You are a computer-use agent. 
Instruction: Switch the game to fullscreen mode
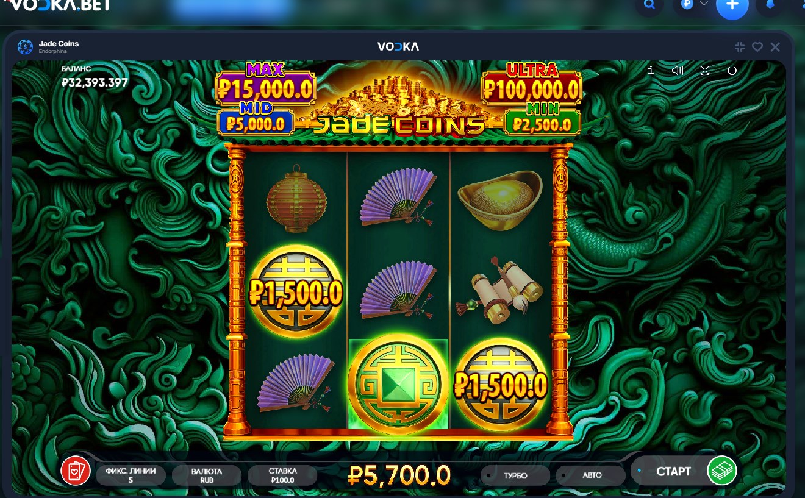point(705,70)
